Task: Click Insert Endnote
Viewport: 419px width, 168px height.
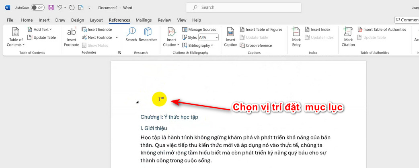Action: [x=97, y=30]
